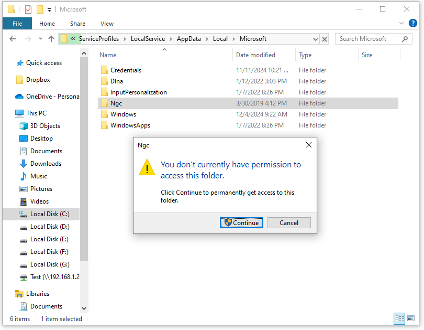Click Continue in the Ngc permission dialog

pos(241,222)
